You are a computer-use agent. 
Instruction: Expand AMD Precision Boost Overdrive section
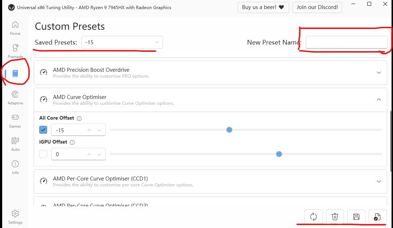pos(379,72)
